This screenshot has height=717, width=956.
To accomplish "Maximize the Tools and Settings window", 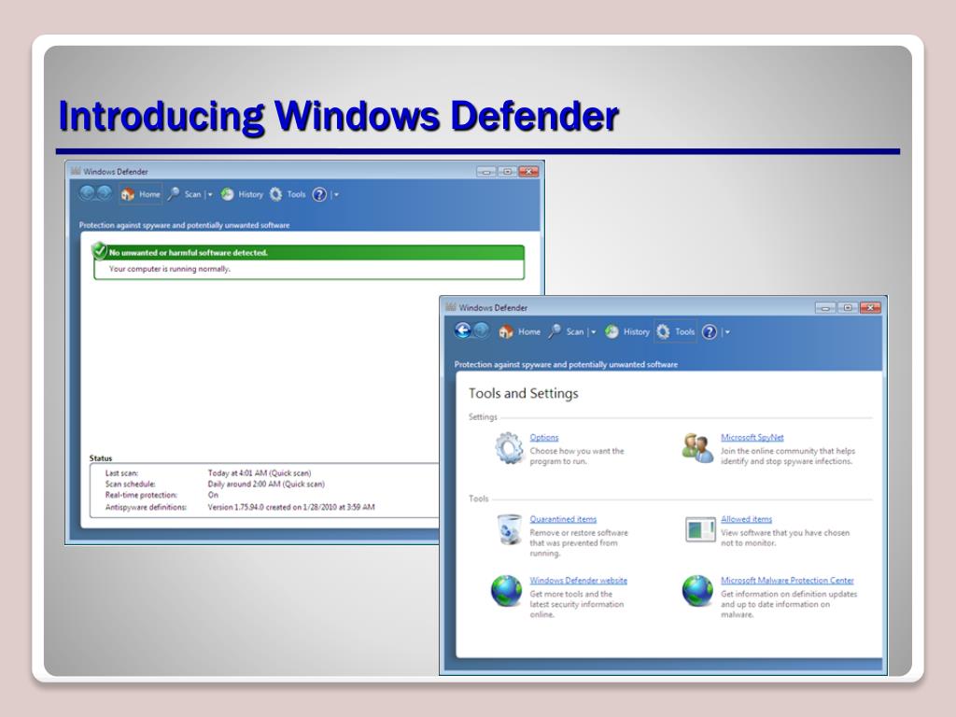I will (847, 308).
